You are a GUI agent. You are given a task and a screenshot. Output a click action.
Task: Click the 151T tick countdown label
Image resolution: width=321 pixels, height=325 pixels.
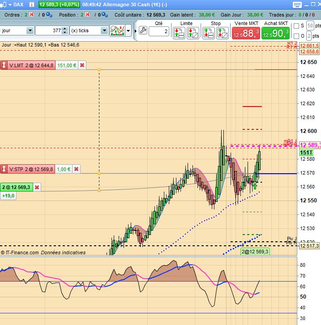pos(306,153)
